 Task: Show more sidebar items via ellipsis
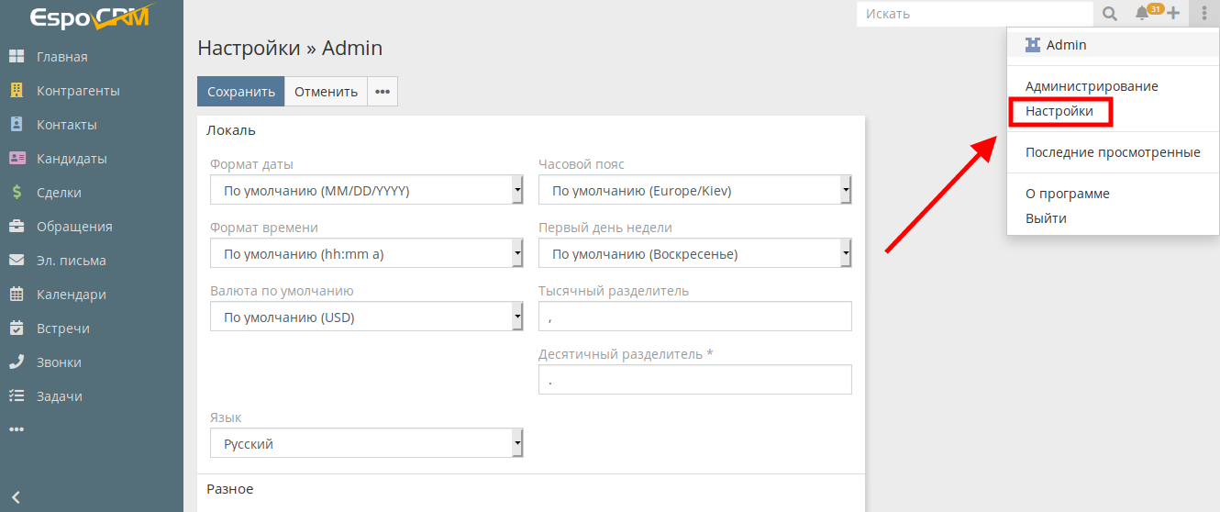tap(17, 429)
